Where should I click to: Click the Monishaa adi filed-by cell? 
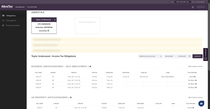tap(144, 77)
